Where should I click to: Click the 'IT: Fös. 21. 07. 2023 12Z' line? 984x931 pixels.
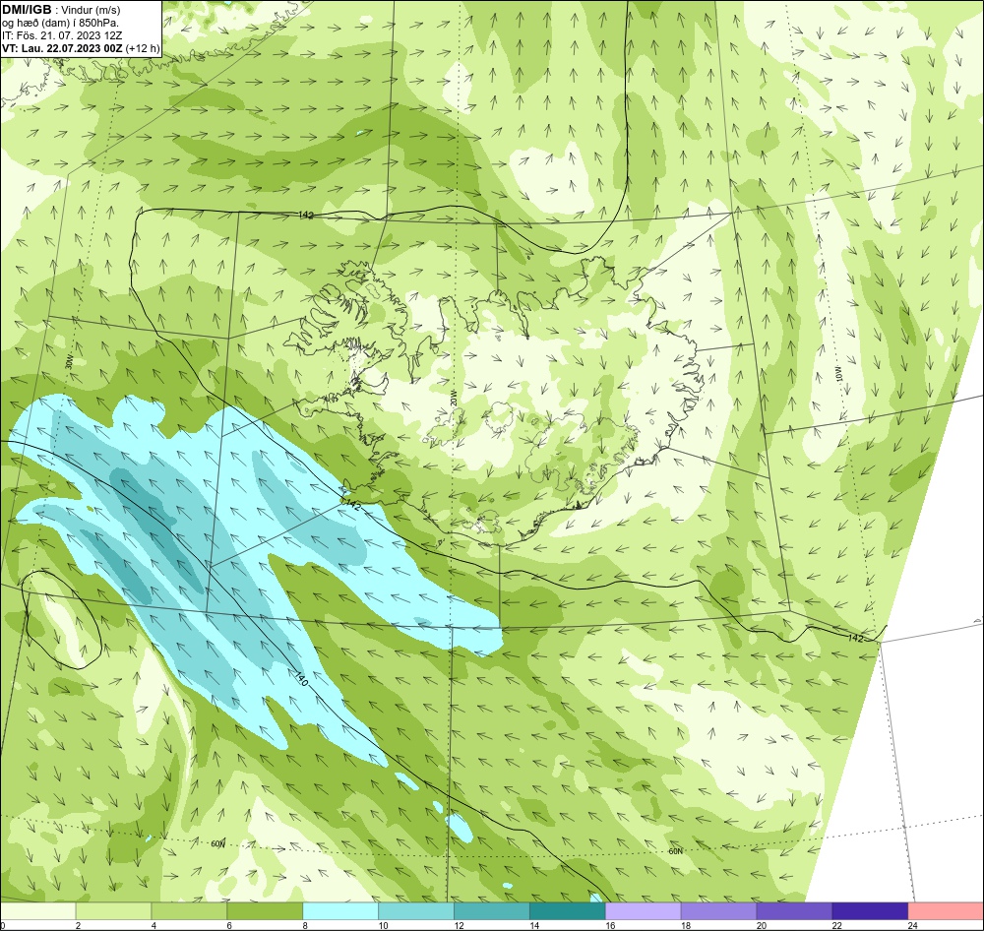[62, 35]
